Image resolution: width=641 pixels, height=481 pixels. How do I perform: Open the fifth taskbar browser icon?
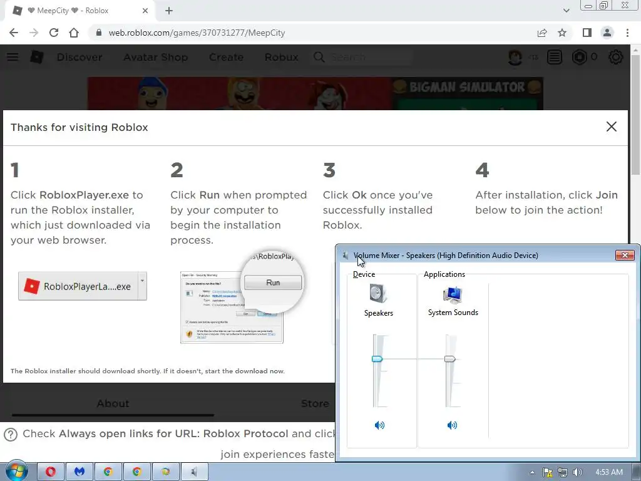(x=165, y=472)
